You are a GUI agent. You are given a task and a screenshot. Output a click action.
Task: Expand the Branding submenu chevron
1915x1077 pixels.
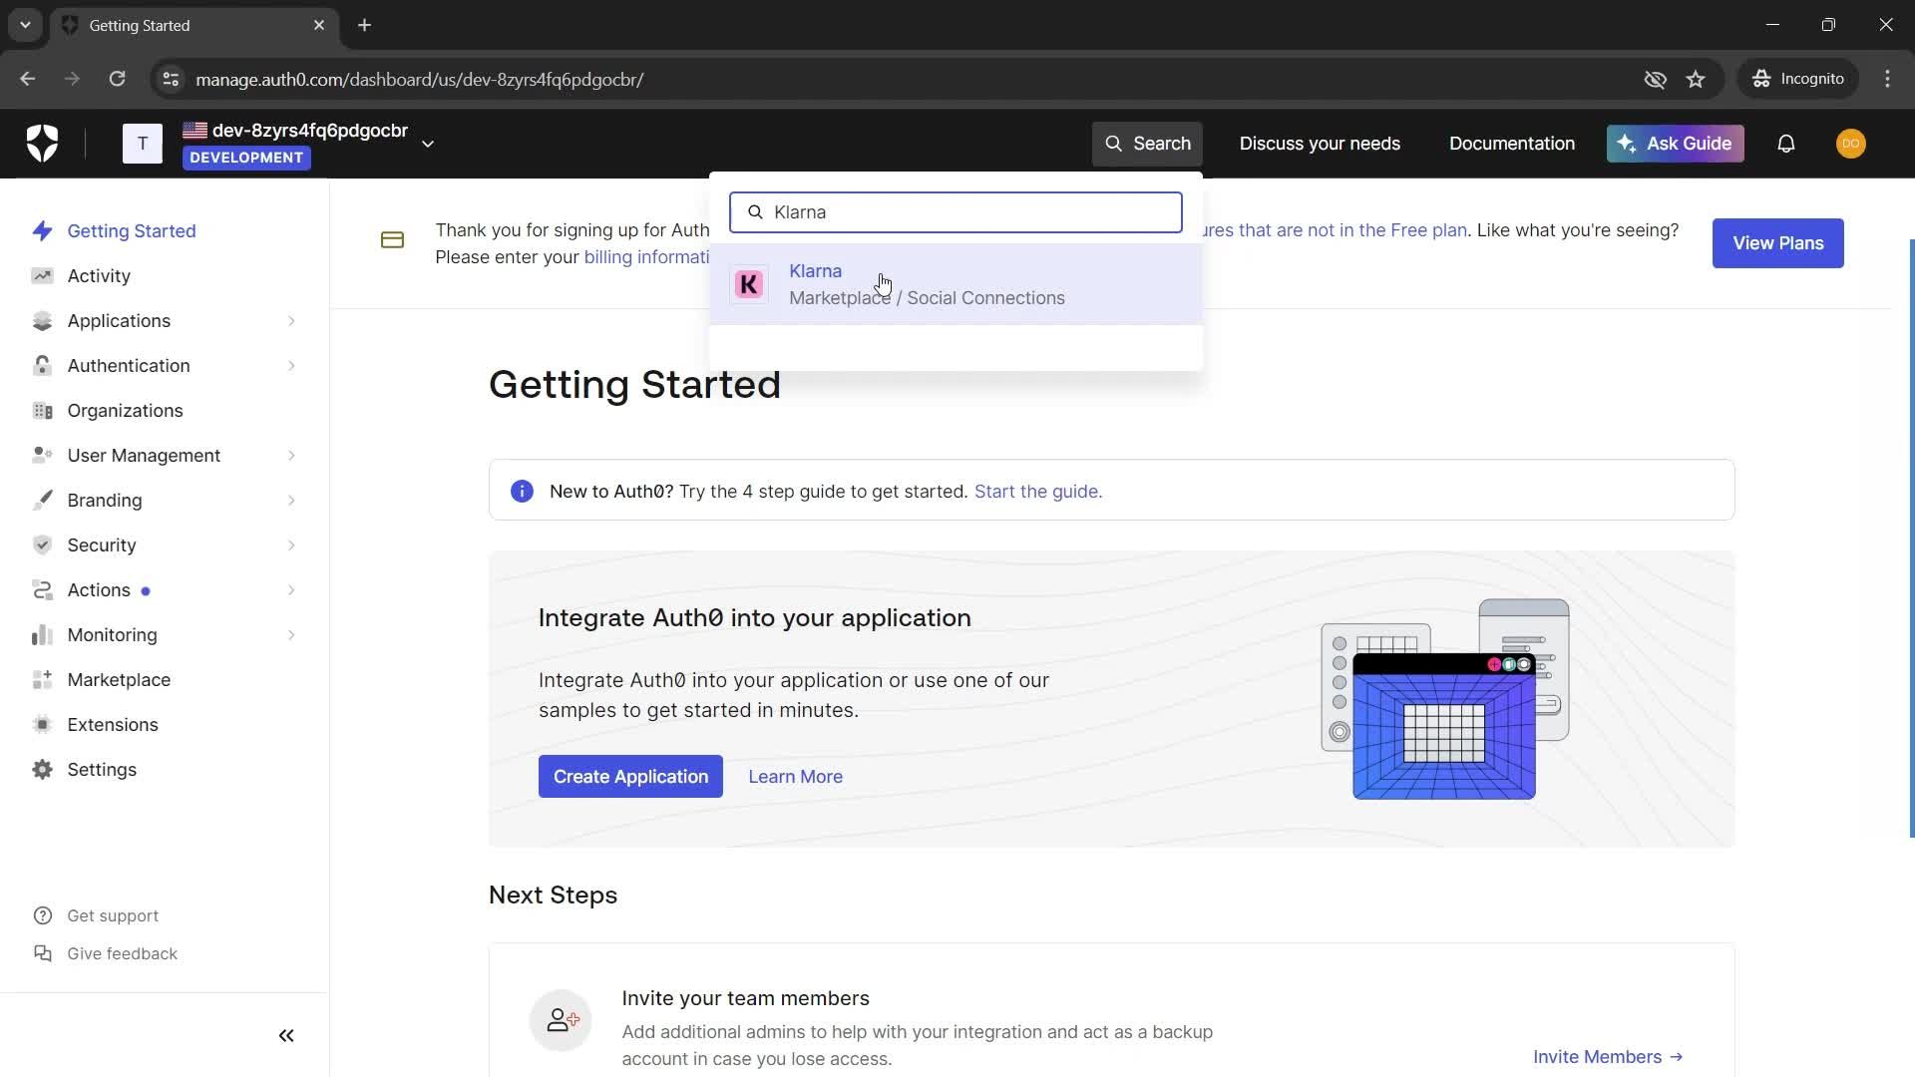[x=291, y=501]
